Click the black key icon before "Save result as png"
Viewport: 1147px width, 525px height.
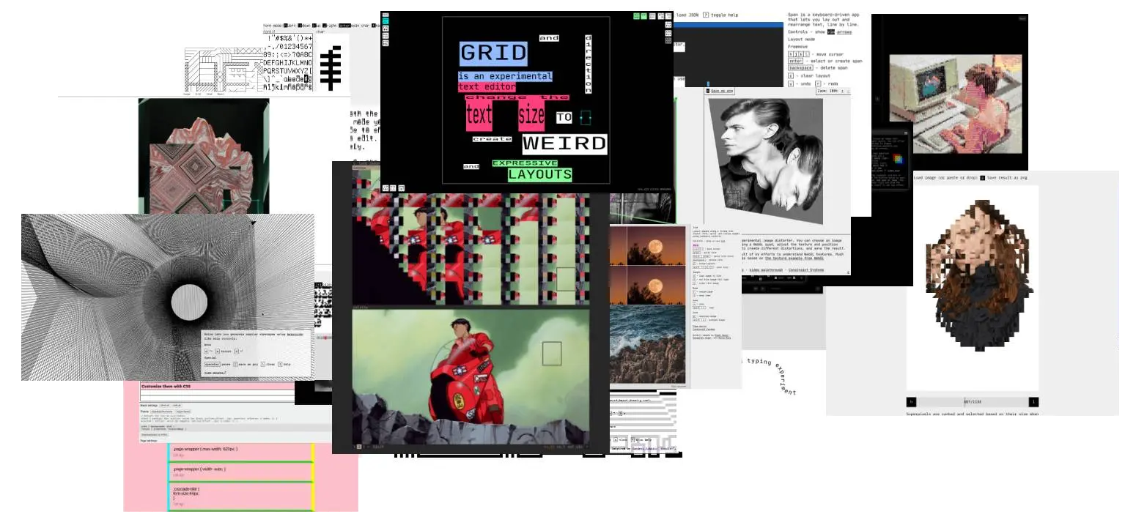coord(983,178)
